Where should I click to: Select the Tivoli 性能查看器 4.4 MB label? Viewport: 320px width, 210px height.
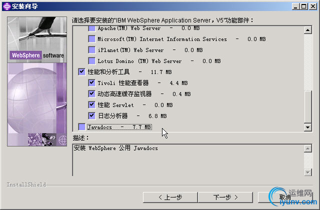click(142, 83)
